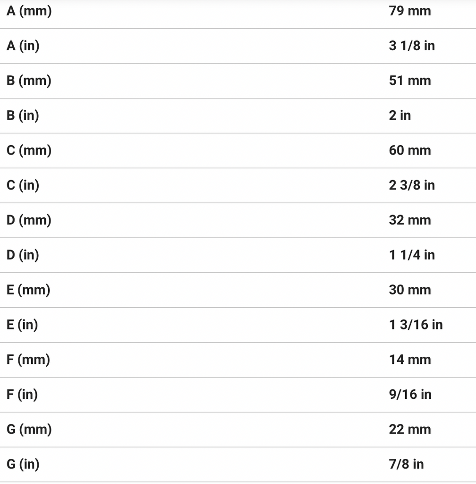Click the 'G (mm)' label
This screenshot has height=484, width=476.
(x=29, y=430)
